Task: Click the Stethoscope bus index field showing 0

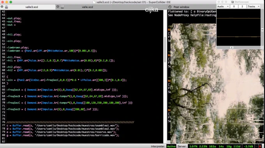Action: pos(234,6)
